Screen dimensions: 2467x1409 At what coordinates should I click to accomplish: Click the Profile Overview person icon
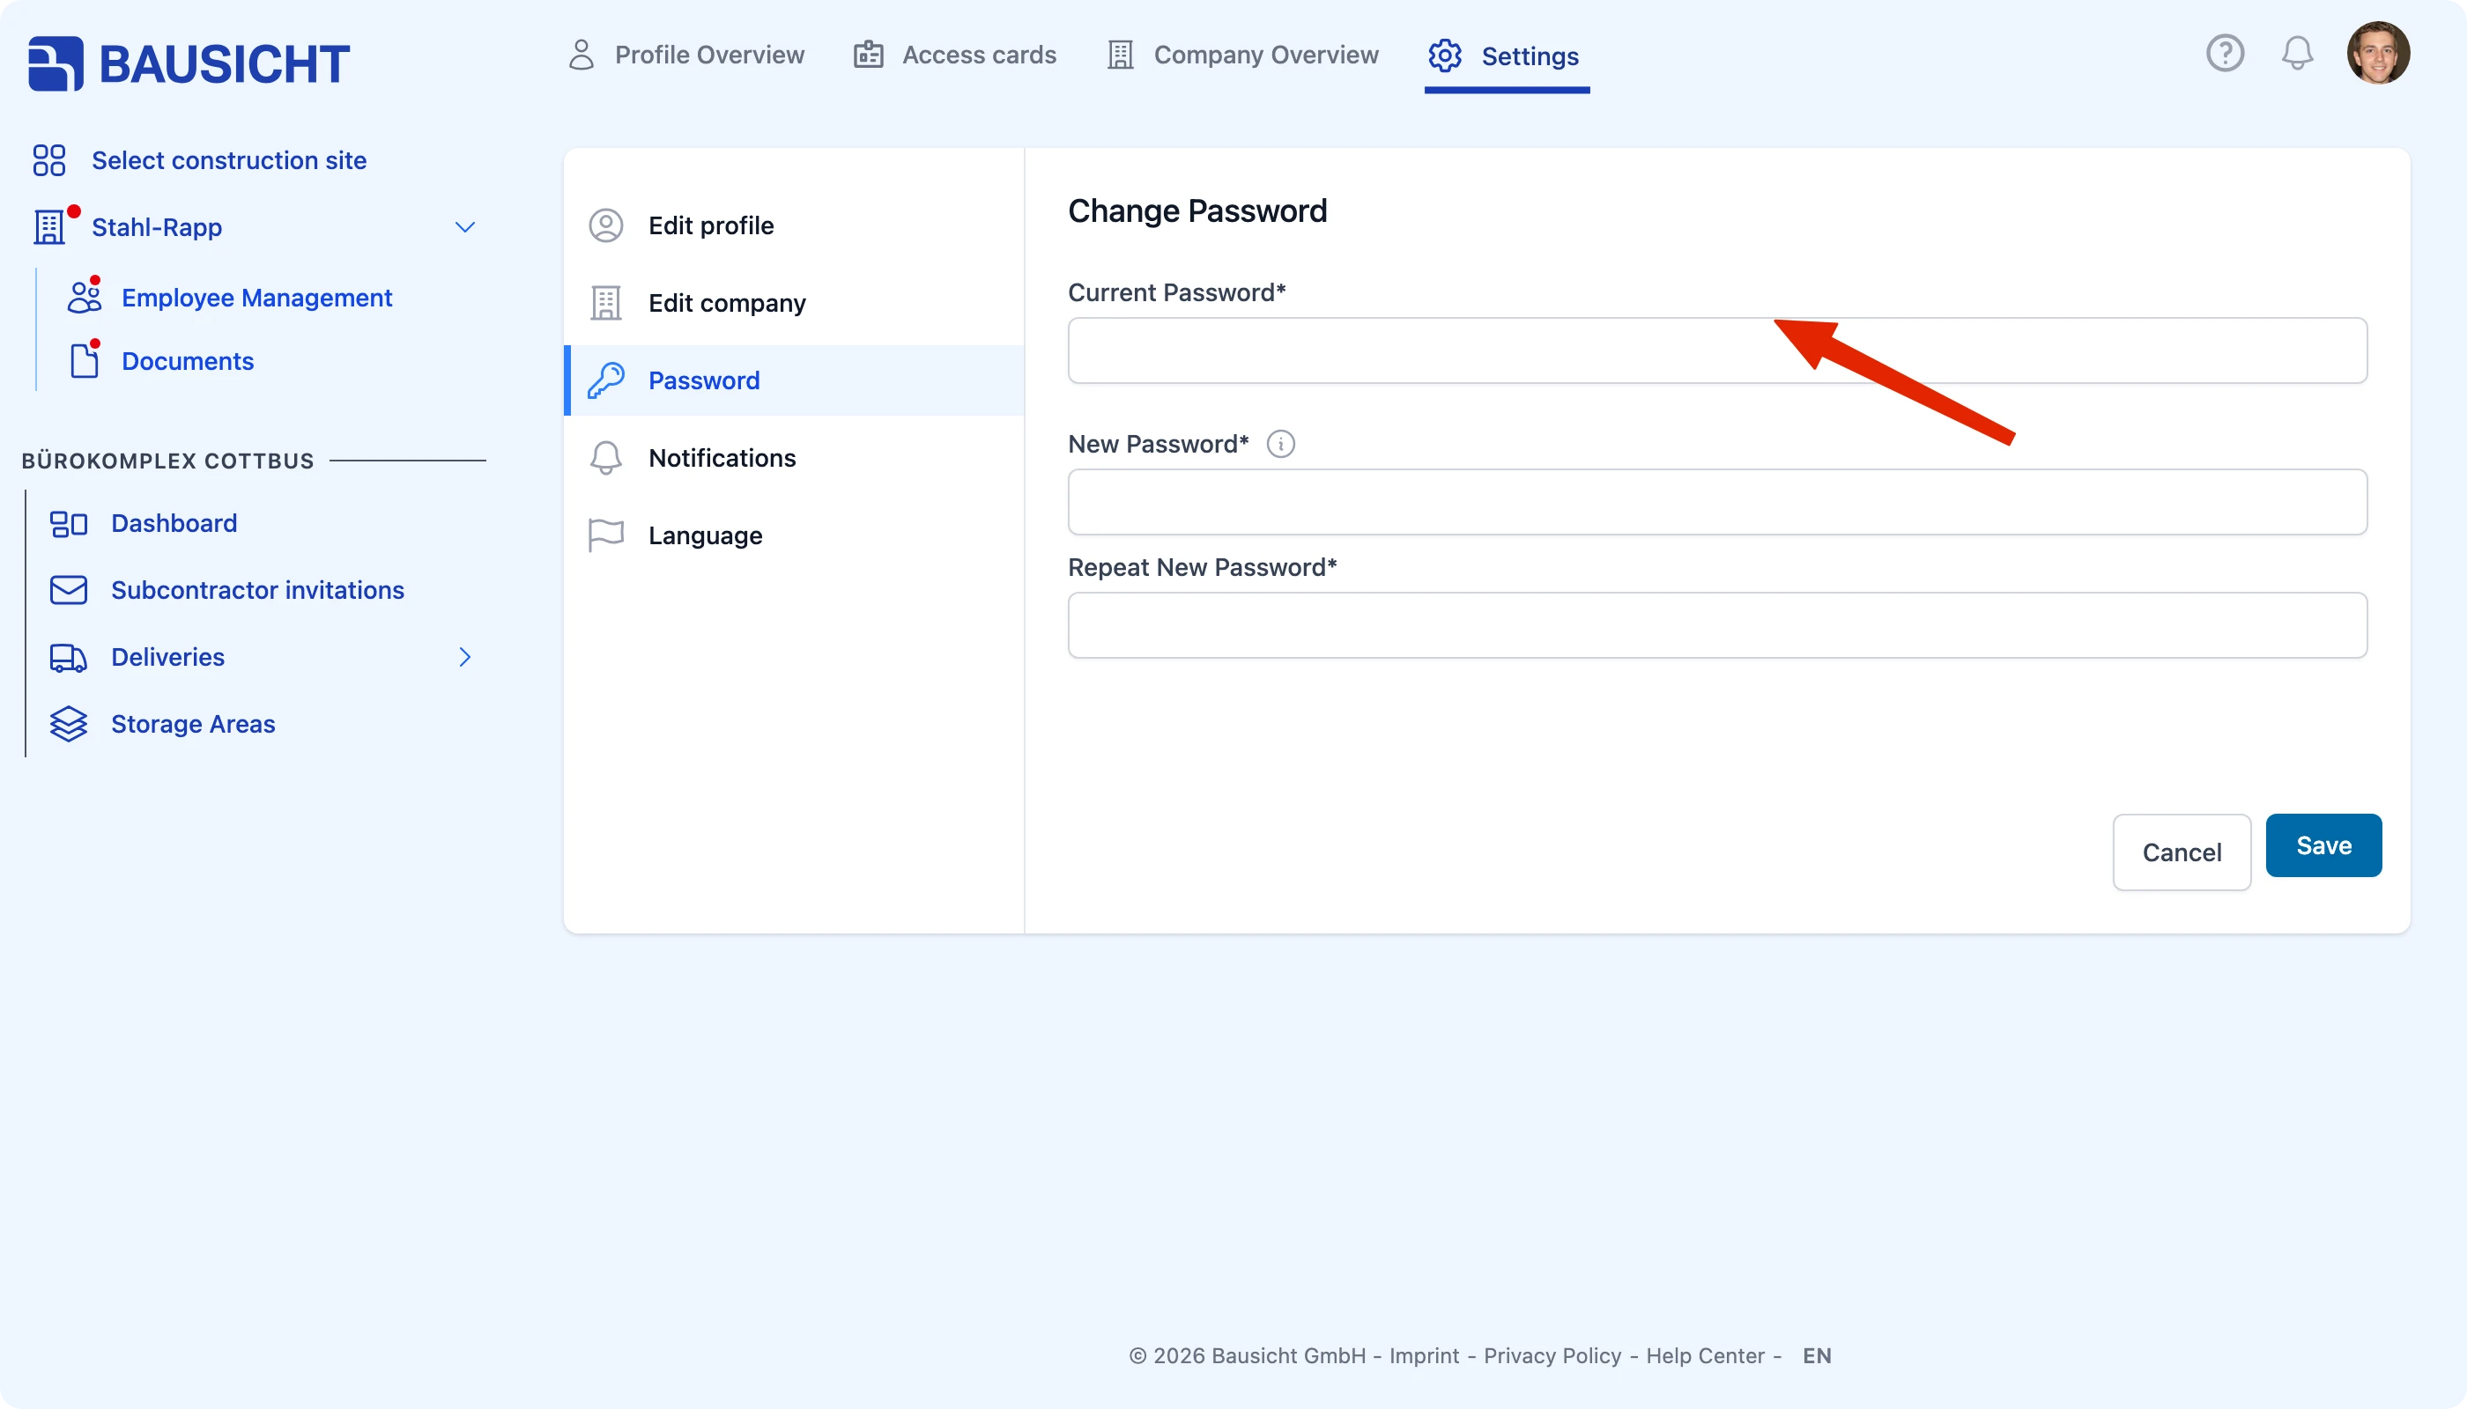click(581, 55)
